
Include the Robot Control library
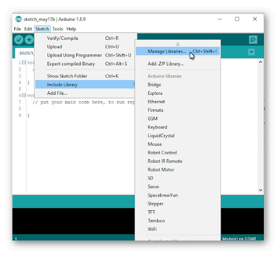coord(177,152)
